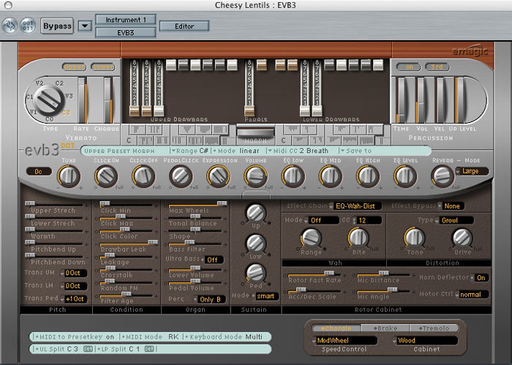This screenshot has width=512, height=365.
Task: Click the Perc Only B field
Action: [210, 299]
